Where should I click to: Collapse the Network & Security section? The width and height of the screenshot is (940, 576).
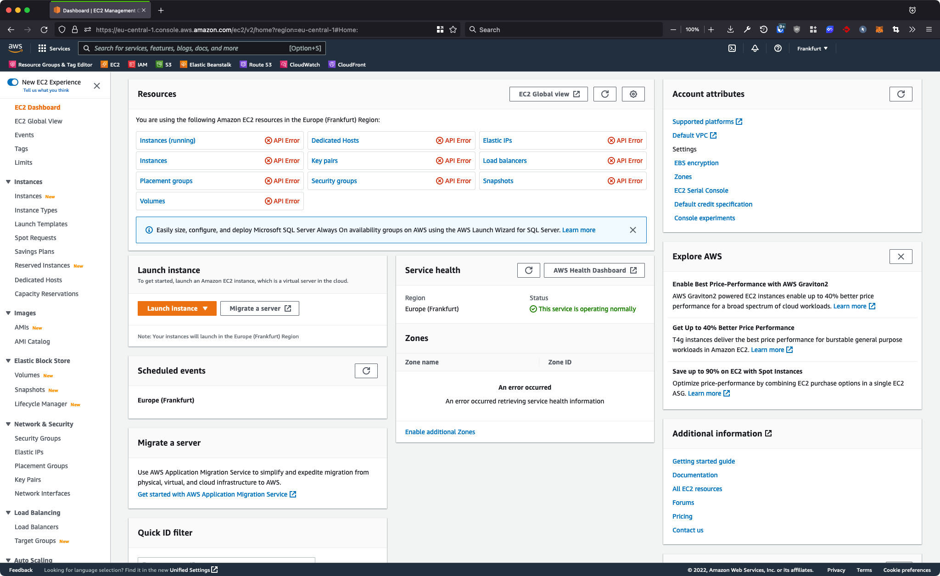(8, 424)
